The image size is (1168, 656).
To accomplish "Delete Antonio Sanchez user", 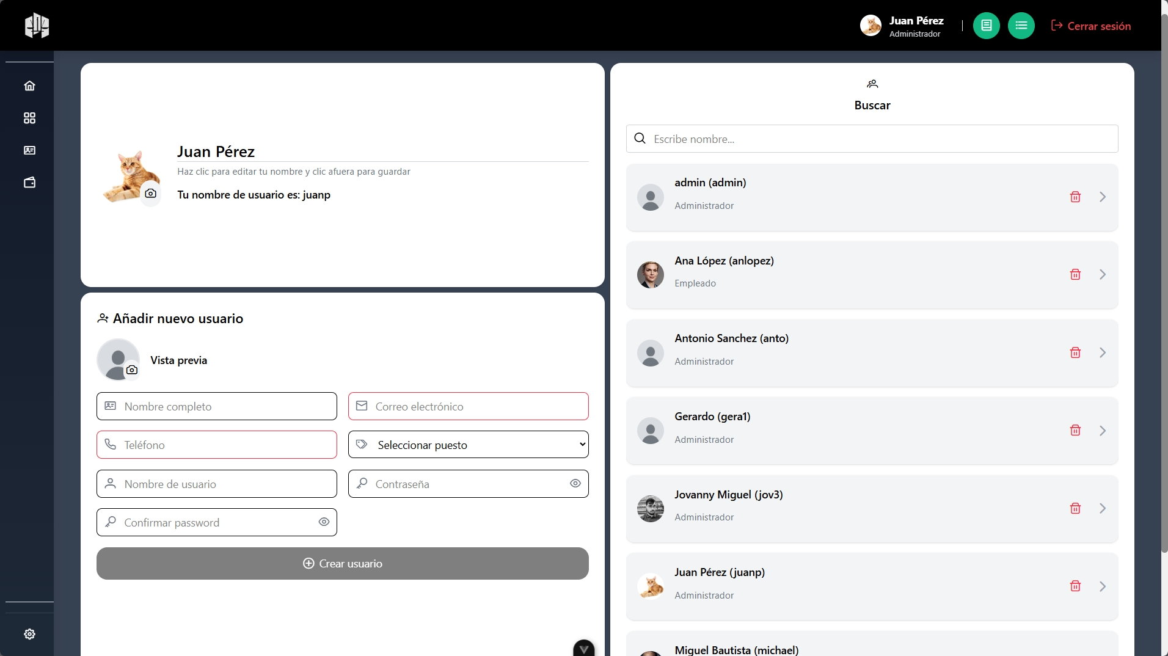I will tap(1075, 352).
